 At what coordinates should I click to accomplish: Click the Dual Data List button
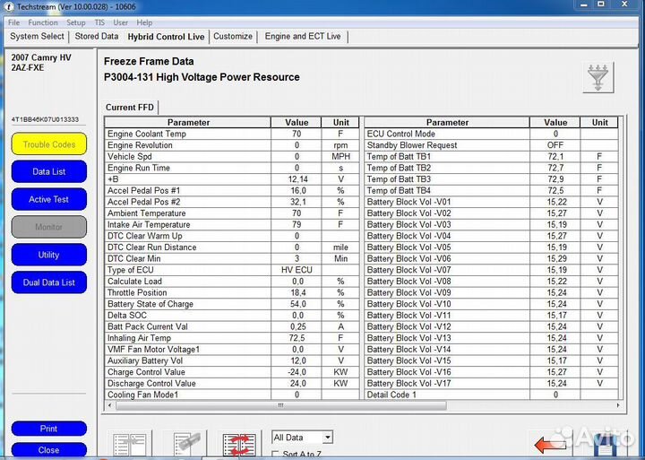click(x=48, y=282)
